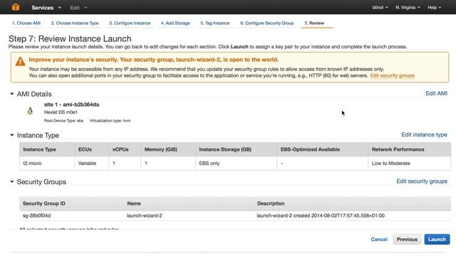The height and width of the screenshot is (256, 456).
Task: Click the Virtualization type: hvm text
Action: (x=110, y=120)
